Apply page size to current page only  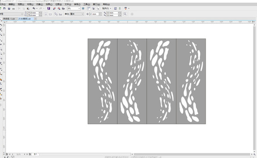point(61,14)
